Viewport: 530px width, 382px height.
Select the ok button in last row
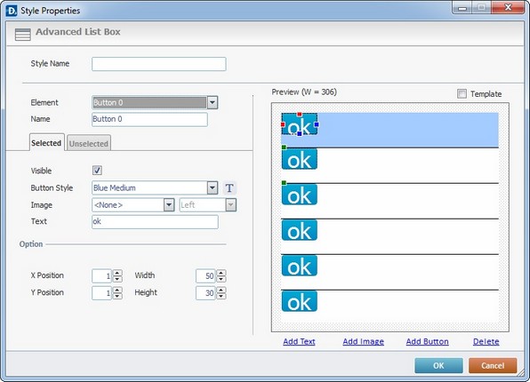coord(300,301)
